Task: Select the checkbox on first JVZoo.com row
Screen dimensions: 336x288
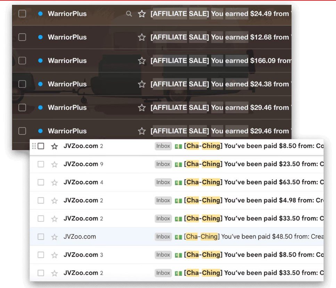Action: [x=41, y=146]
